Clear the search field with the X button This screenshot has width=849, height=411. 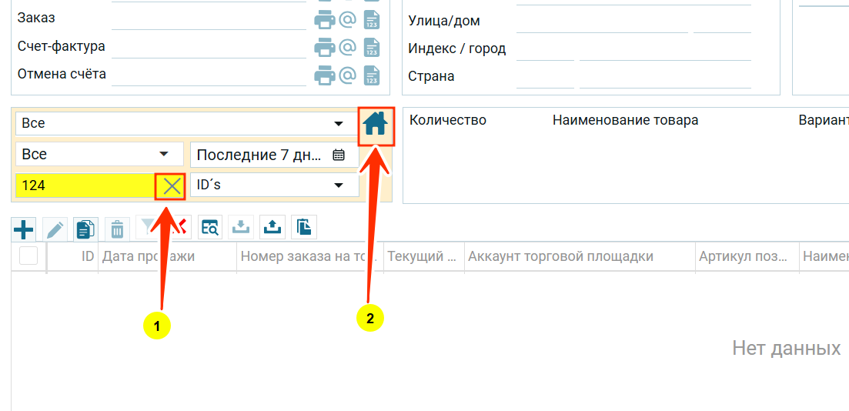click(x=172, y=185)
